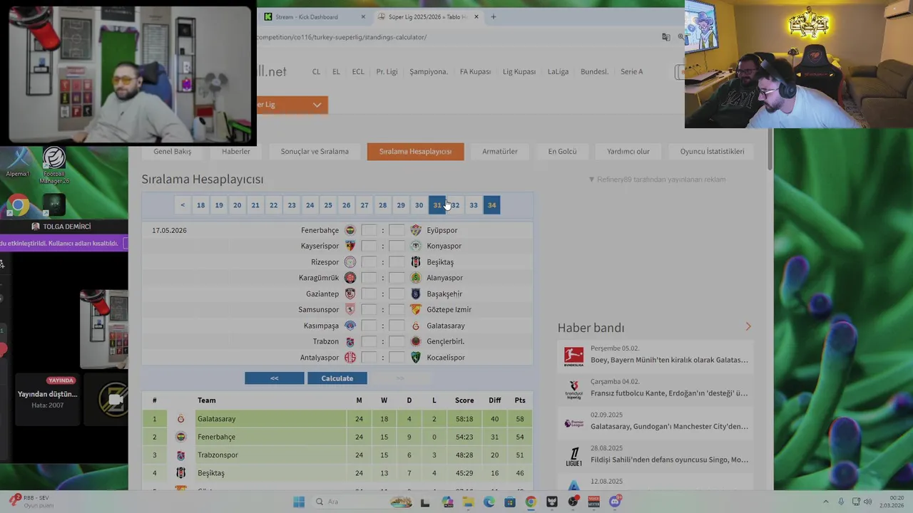This screenshot has width=913, height=513.
Task: Open the Boey, Bayern Münih news item
Action: coord(655,355)
